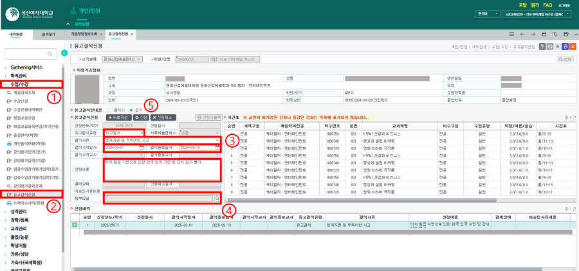The height and width of the screenshot is (271, 579).
Task: Click the blue print icon
Action: [565, 46]
